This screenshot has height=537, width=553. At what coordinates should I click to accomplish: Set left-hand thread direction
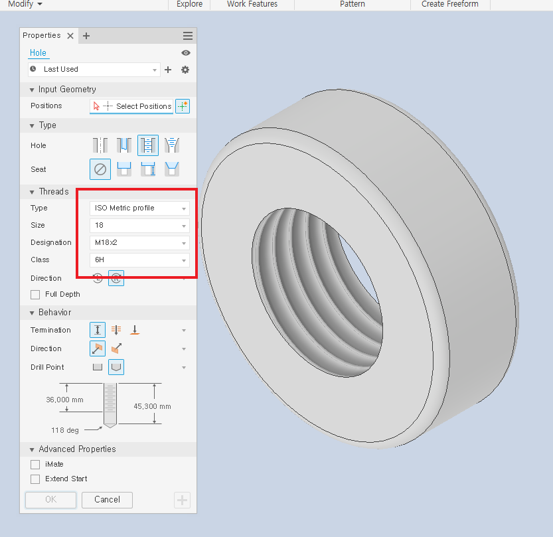98,279
